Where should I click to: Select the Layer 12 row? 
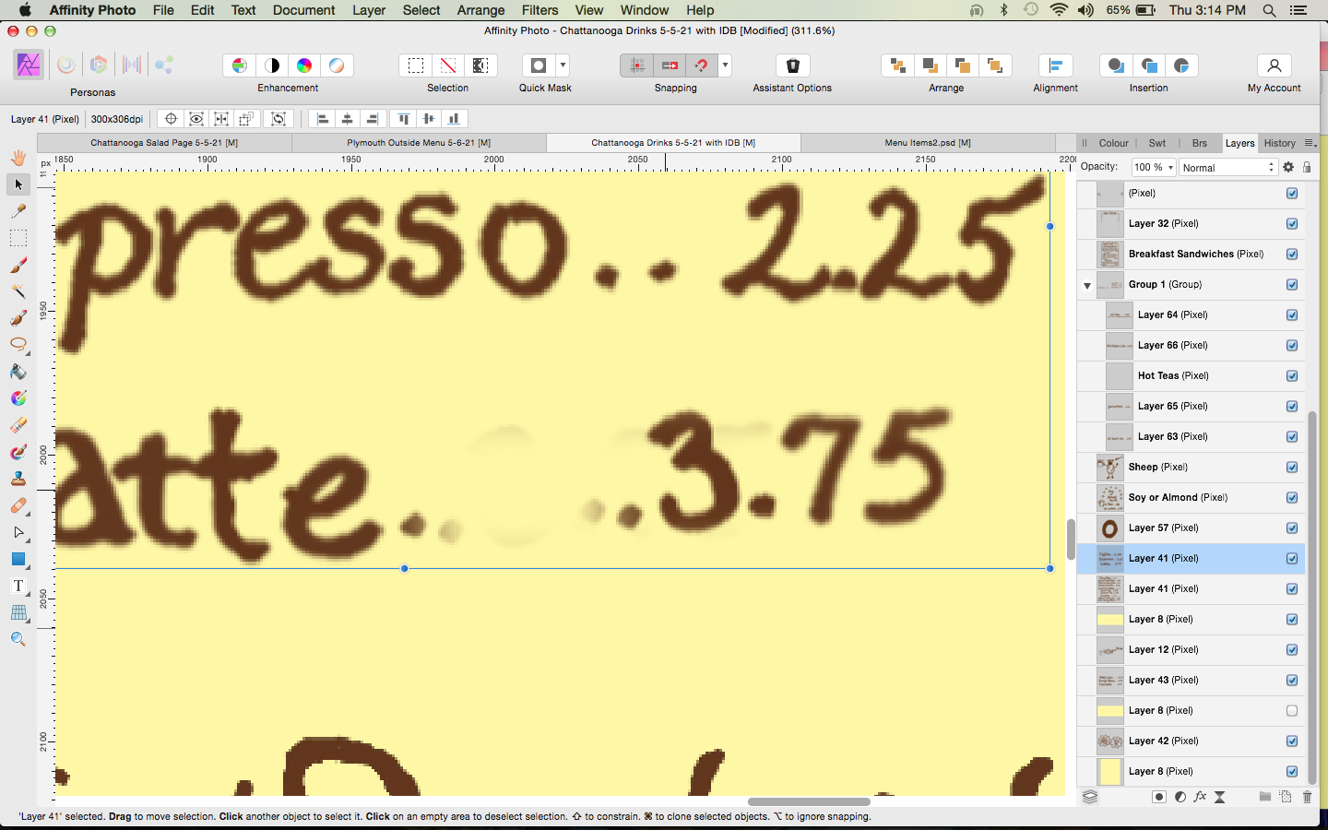click(1191, 649)
